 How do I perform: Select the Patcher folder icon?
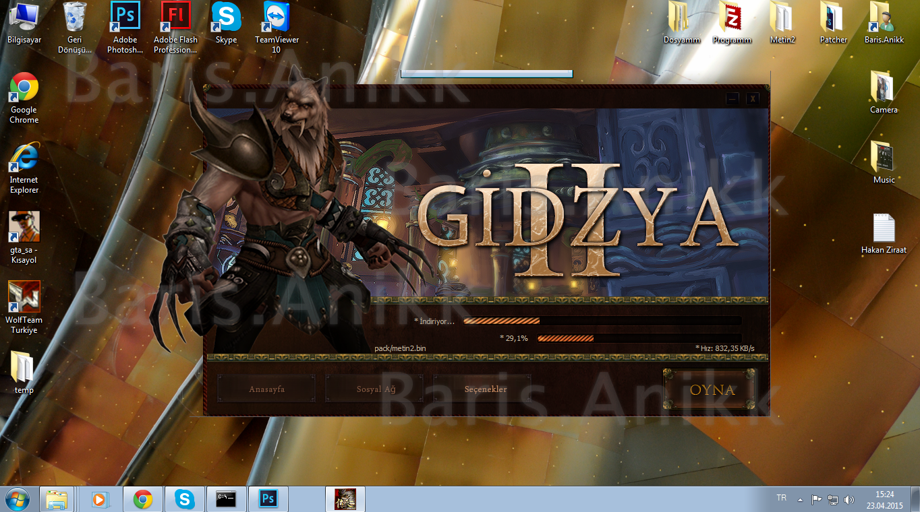point(833,23)
